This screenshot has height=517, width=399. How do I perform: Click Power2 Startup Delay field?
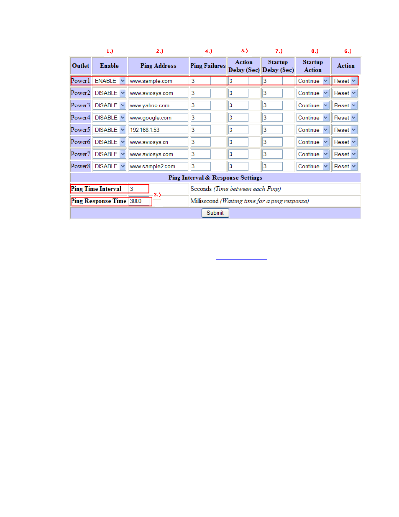pyautogui.click(x=273, y=93)
